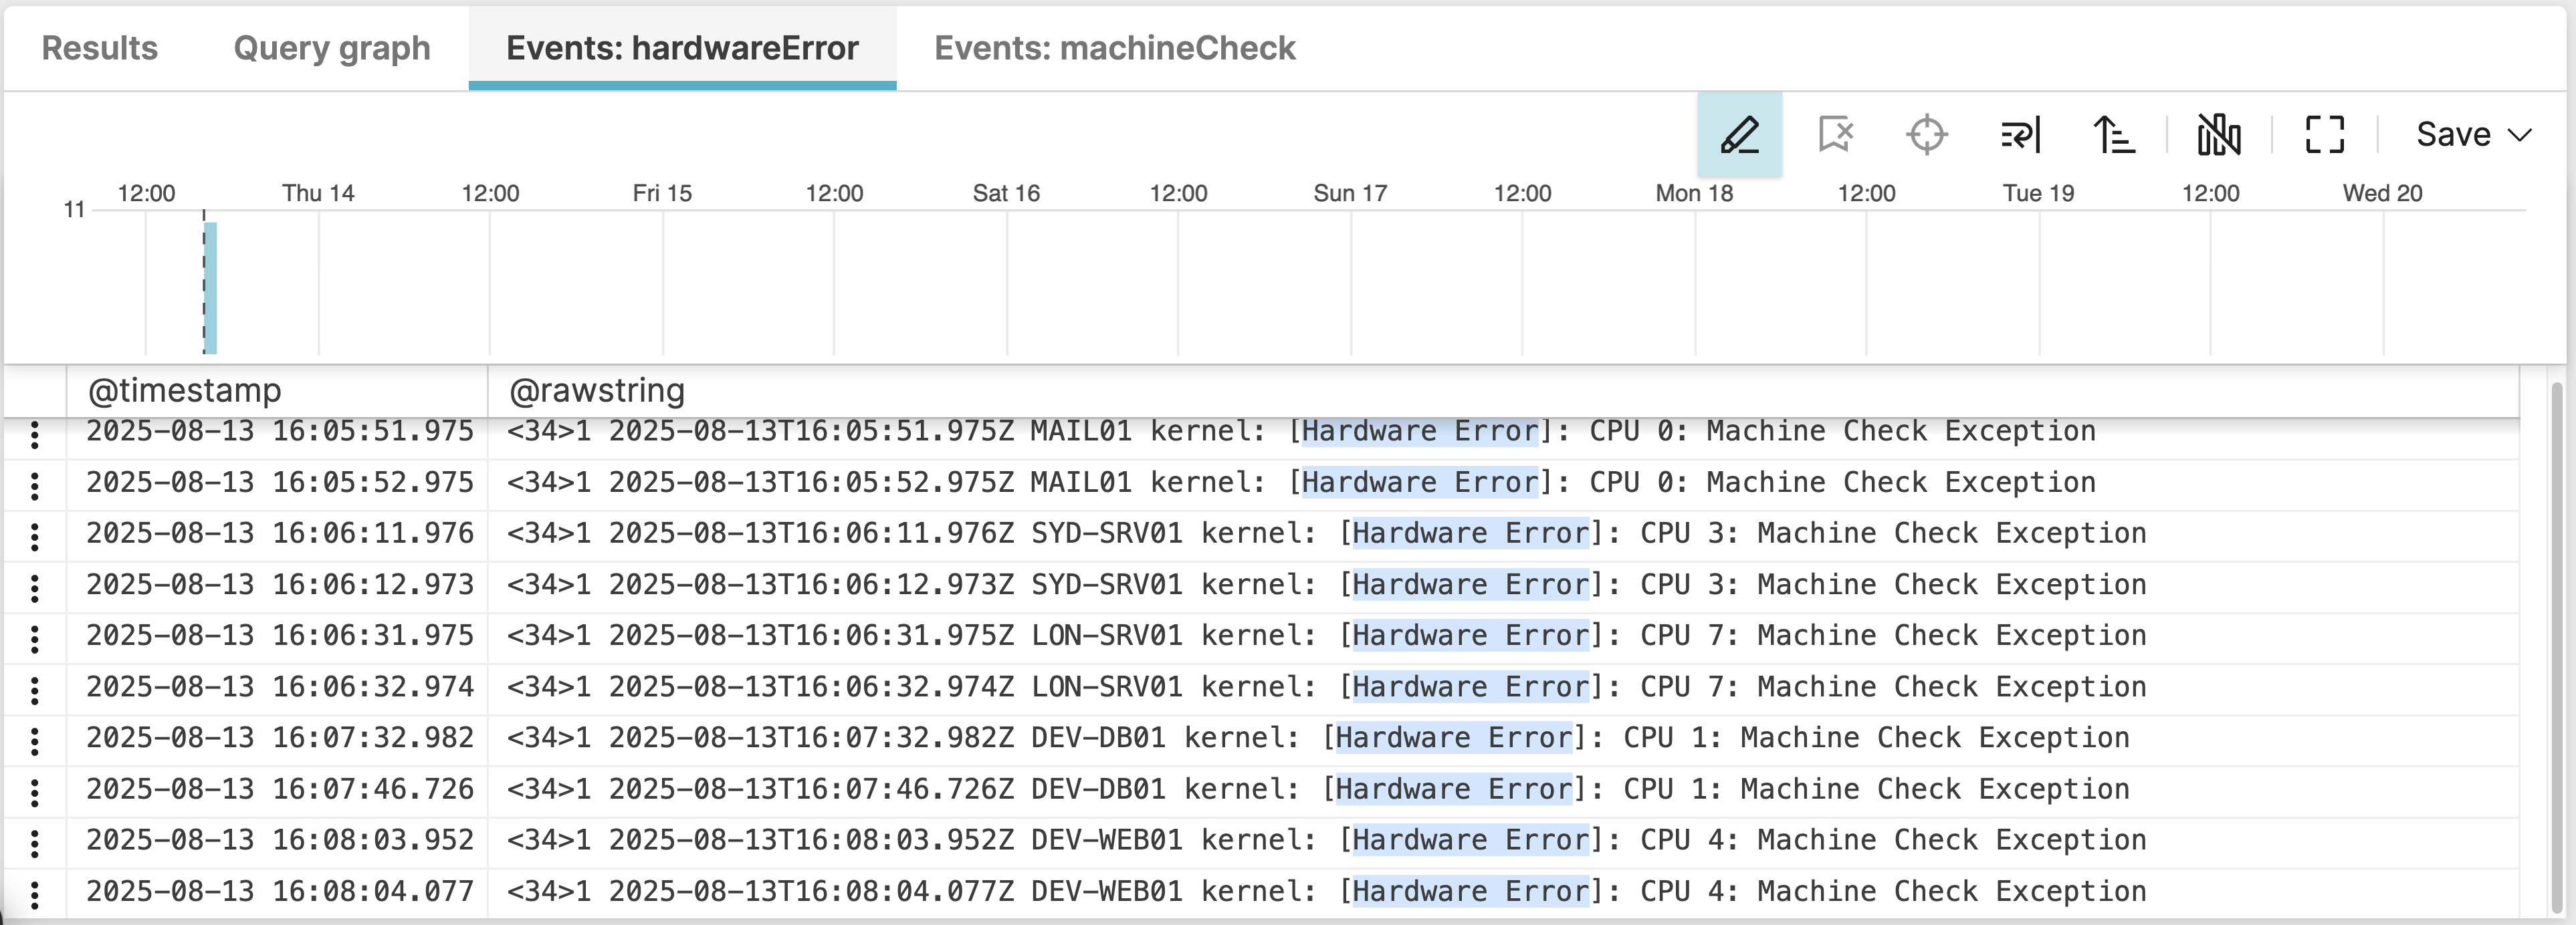Image resolution: width=2576 pixels, height=925 pixels.
Task: Open the Save dropdown menu
Action: click(x=2472, y=135)
